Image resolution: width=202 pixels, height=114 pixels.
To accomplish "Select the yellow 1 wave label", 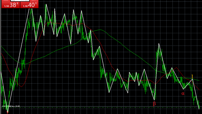I will point(192,76).
